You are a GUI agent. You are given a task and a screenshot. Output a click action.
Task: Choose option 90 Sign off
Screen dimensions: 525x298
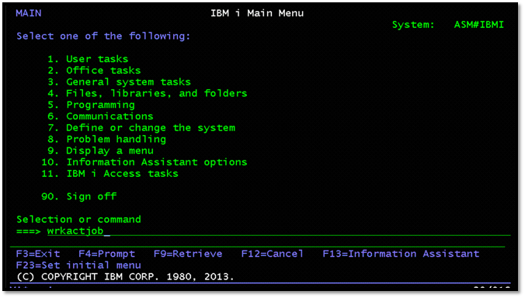(79, 196)
